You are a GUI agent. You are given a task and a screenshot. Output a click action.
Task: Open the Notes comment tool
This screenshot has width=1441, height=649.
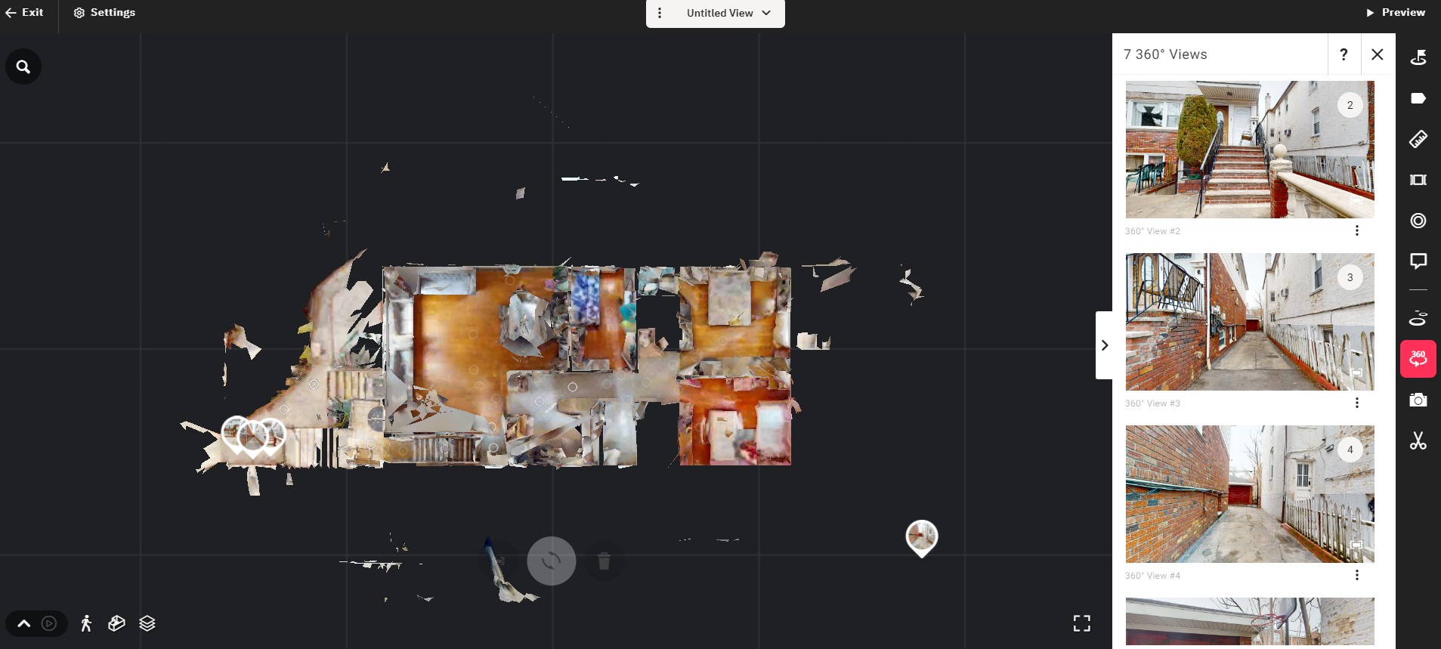pos(1418,261)
